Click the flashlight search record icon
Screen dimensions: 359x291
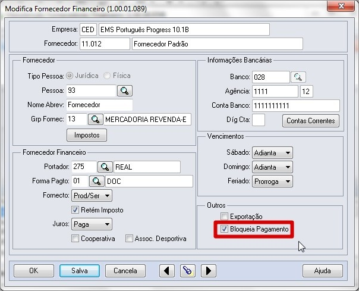(187, 271)
